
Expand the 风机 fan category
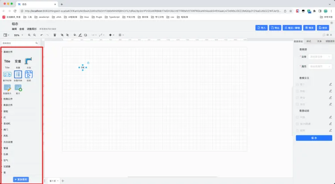tap(5, 136)
